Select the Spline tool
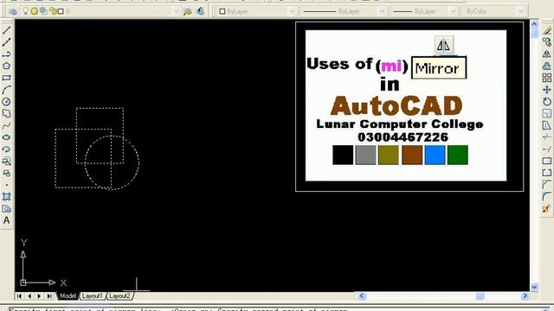The height and width of the screenshot is (311, 554). (x=6, y=125)
